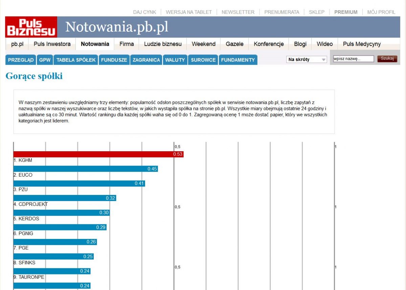The height and width of the screenshot is (290, 406).
Task: Open the Puls Inwestora menu item
Action: pos(52,44)
